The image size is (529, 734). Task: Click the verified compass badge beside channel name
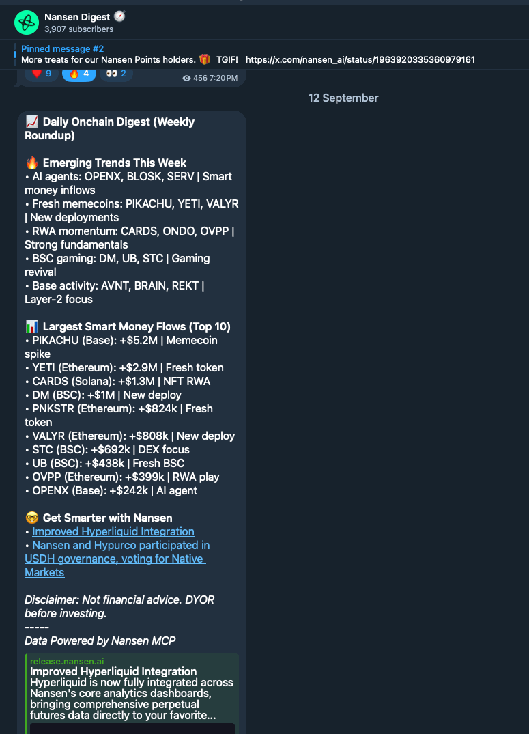(x=120, y=17)
